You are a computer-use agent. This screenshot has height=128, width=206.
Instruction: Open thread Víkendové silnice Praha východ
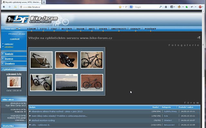coord(57,111)
